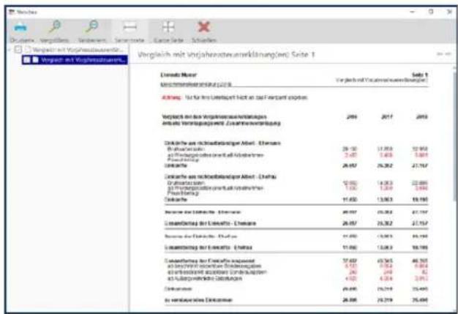Zoom out with the Verkleinern magnifier
The height and width of the screenshot is (314, 458).
(x=91, y=27)
